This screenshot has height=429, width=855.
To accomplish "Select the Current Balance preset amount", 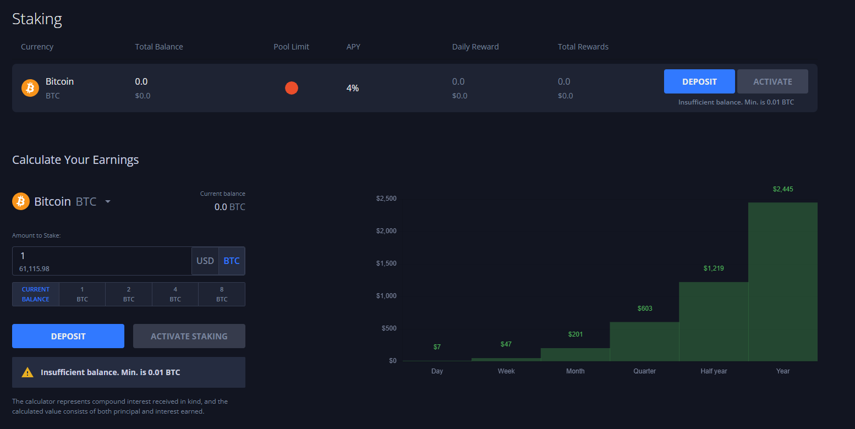I will point(36,294).
